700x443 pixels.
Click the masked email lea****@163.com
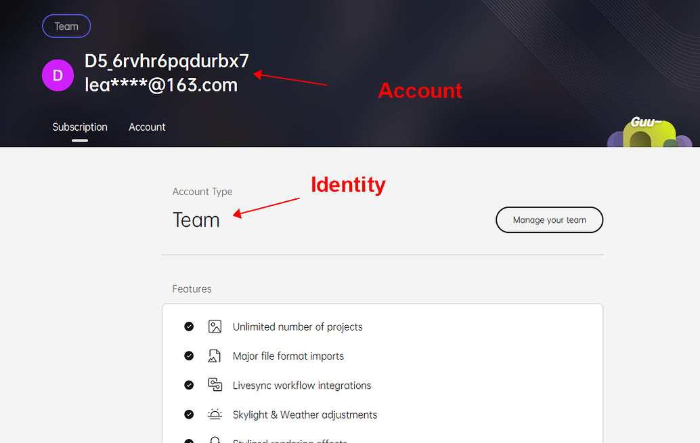[x=160, y=85]
